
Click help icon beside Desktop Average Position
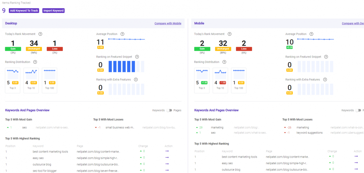122,34
